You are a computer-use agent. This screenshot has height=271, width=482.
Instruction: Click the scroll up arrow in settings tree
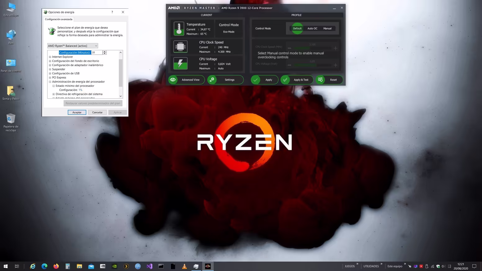(121, 53)
